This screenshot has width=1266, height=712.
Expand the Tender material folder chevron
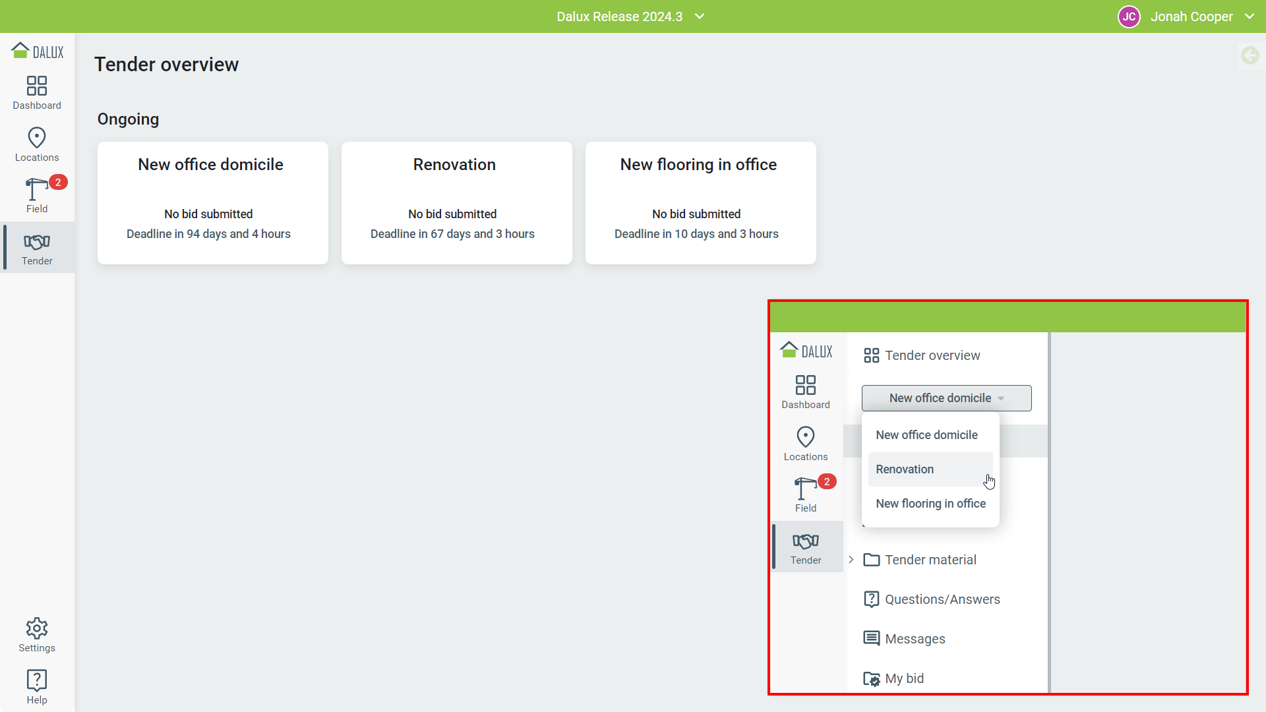click(851, 560)
